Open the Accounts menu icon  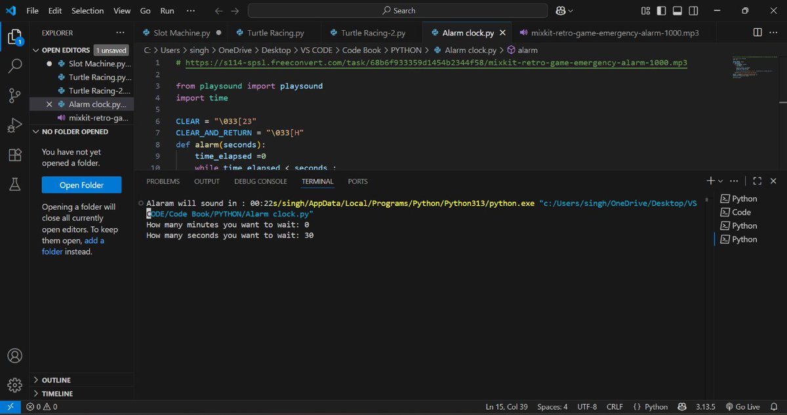pos(14,356)
